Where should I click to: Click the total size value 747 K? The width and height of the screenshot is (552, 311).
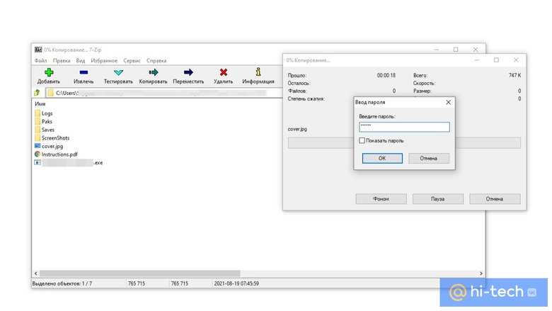[514, 75]
